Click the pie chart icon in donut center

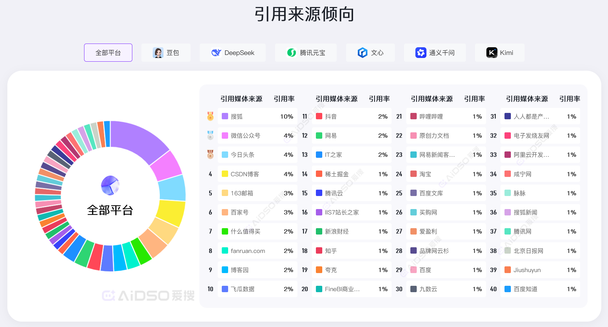click(110, 185)
